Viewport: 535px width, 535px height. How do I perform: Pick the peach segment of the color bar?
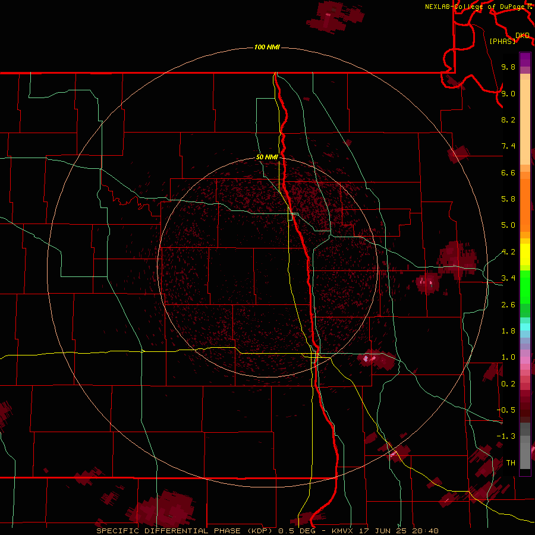pyautogui.click(x=525, y=122)
